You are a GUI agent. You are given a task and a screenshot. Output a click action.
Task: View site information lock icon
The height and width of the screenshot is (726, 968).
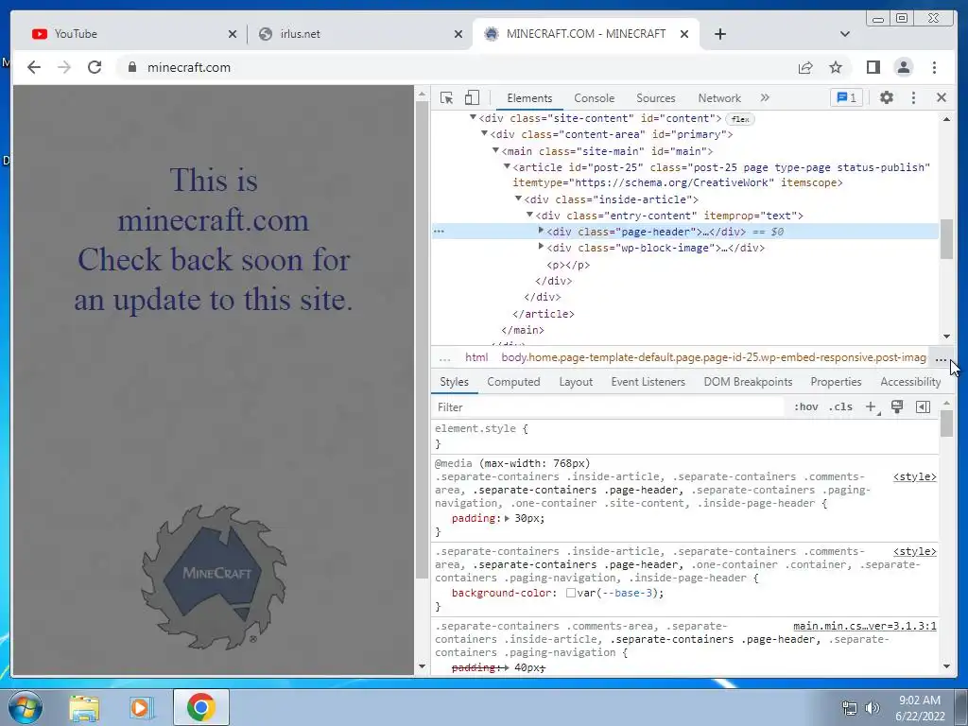[131, 67]
